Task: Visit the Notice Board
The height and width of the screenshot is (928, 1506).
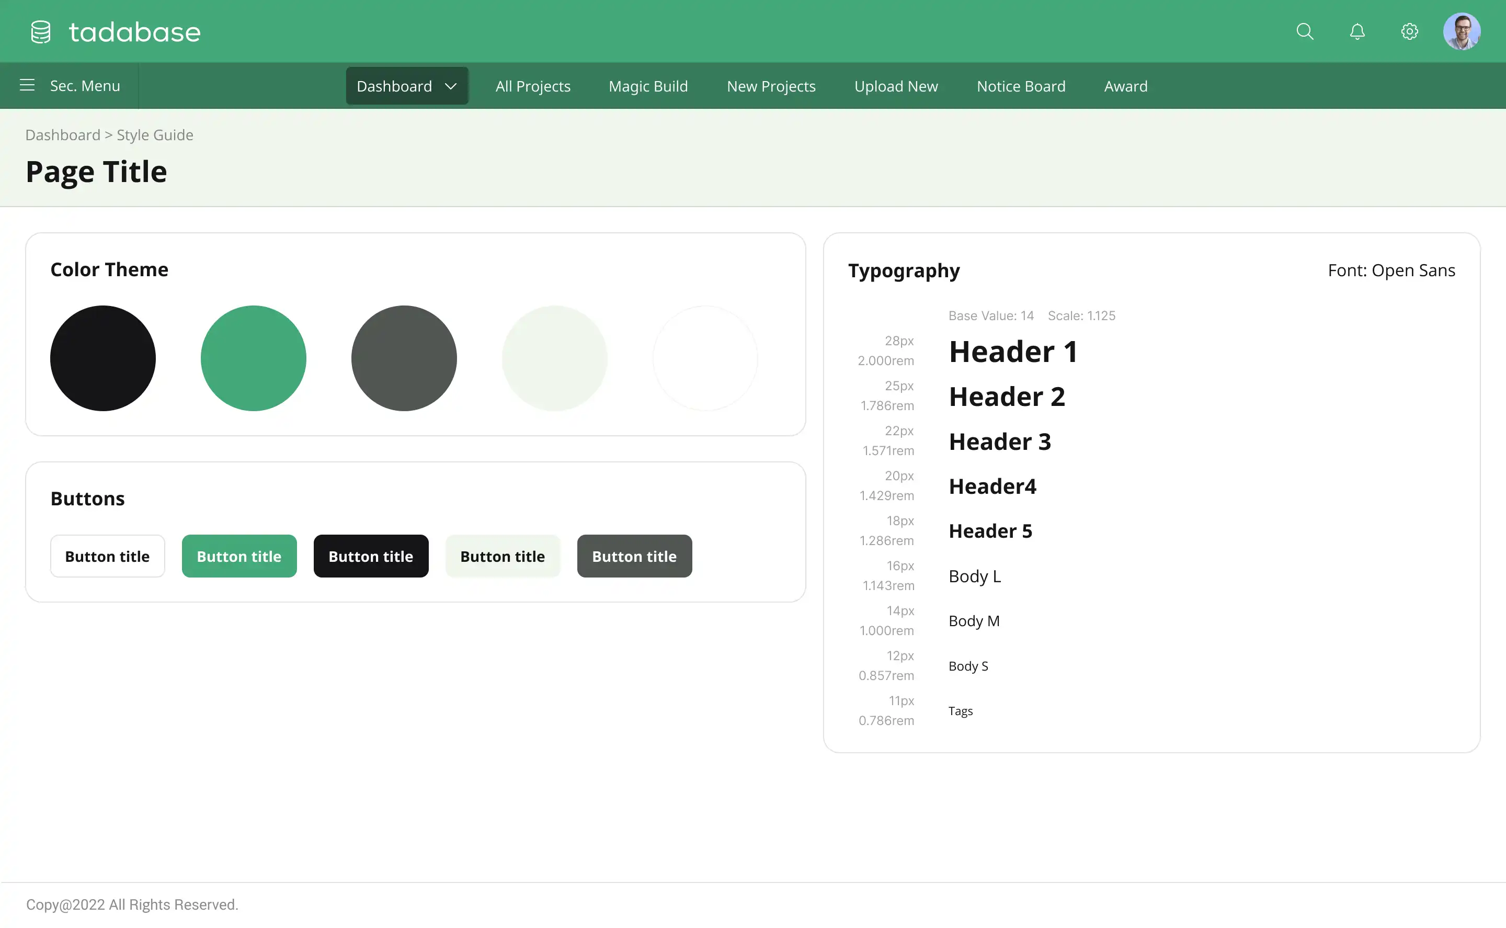Action: pos(1021,86)
